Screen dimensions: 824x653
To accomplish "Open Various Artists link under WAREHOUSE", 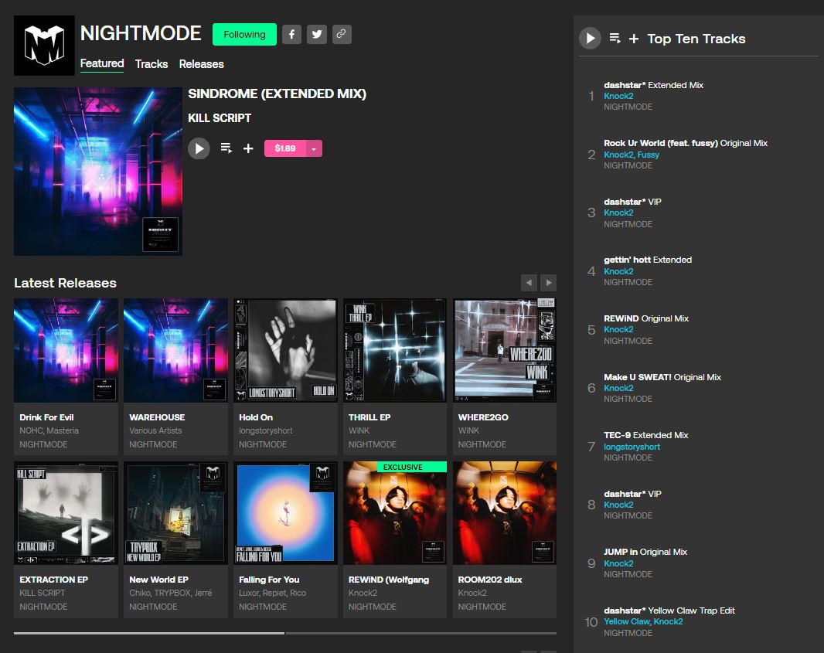I will coord(155,430).
